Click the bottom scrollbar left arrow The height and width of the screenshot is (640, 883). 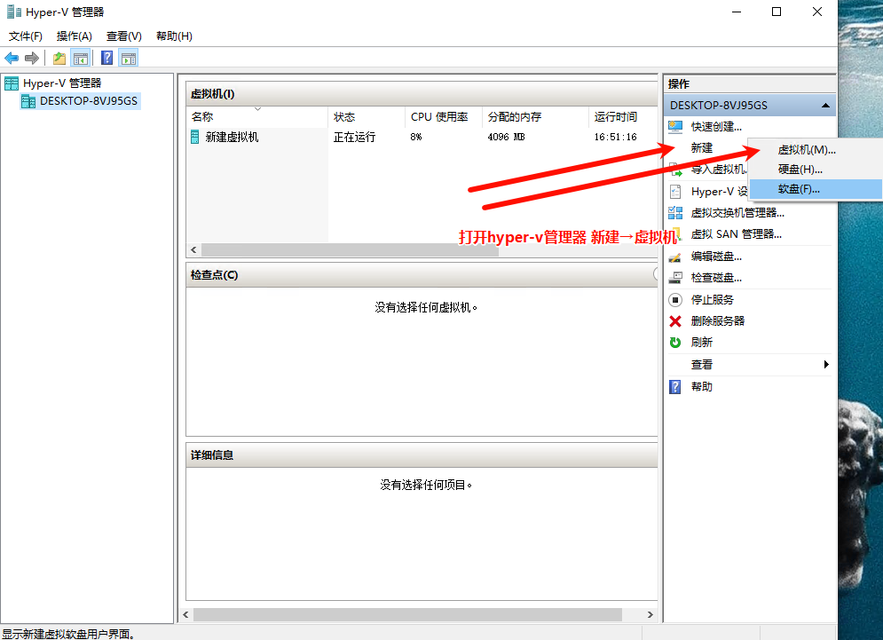185,614
